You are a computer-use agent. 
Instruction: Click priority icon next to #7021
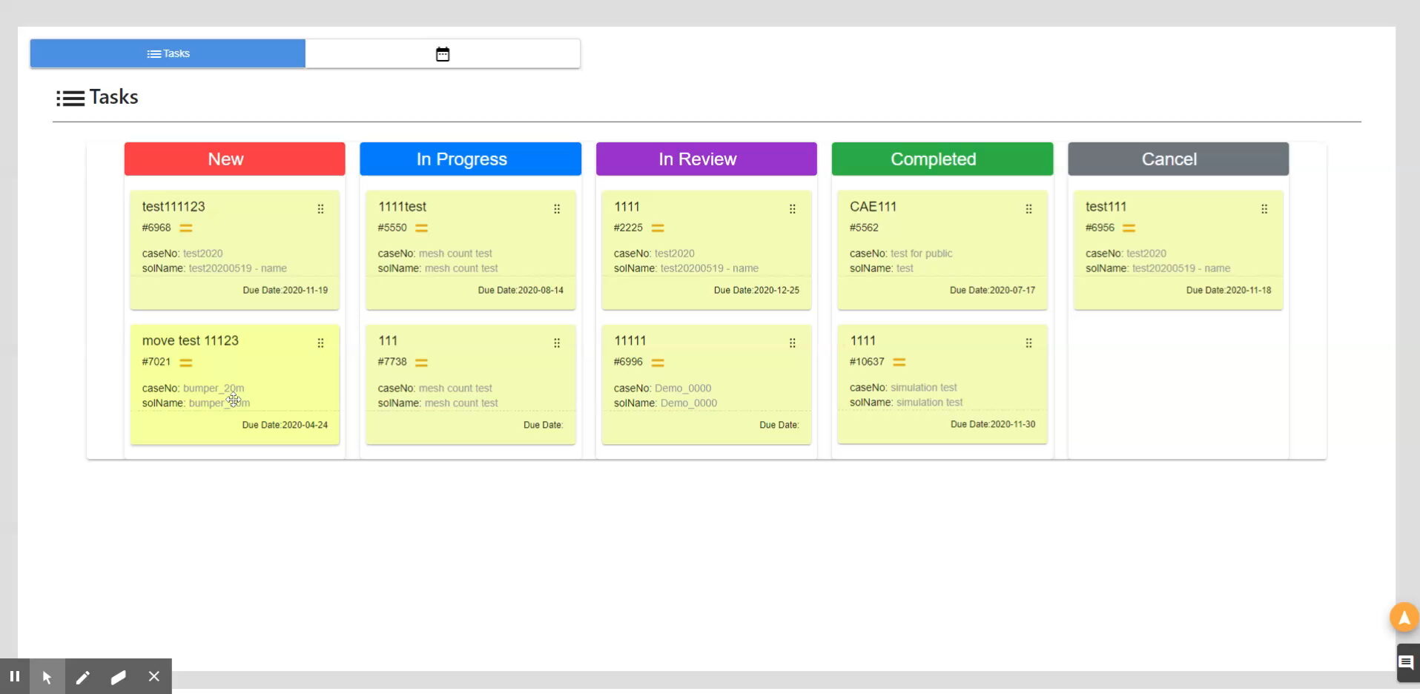tap(186, 363)
